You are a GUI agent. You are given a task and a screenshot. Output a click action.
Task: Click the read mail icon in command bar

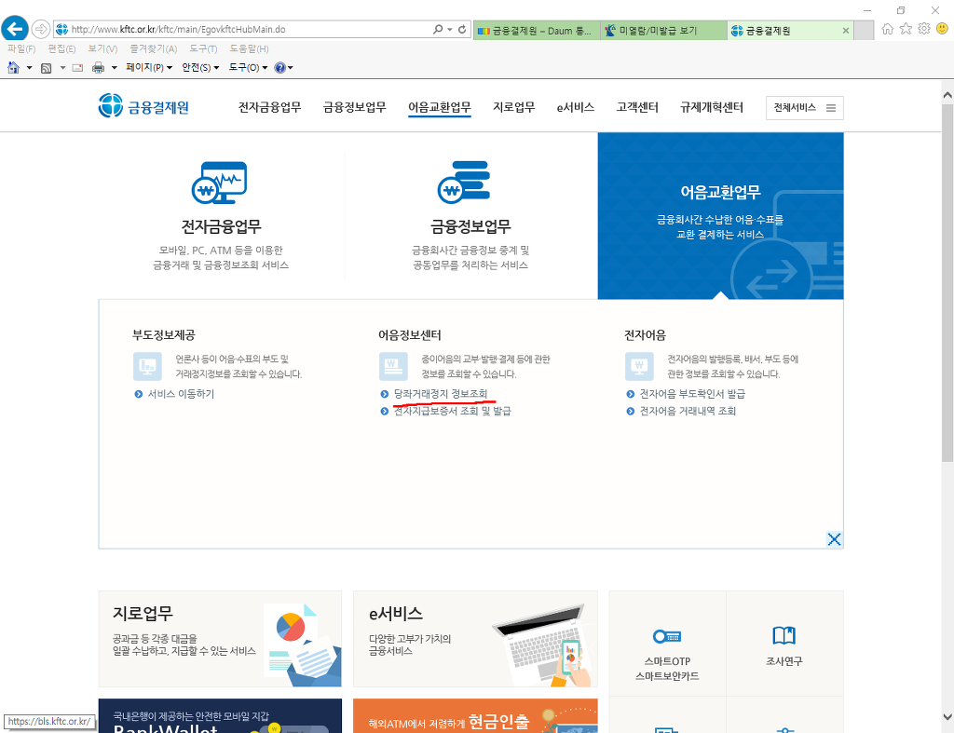[77, 68]
